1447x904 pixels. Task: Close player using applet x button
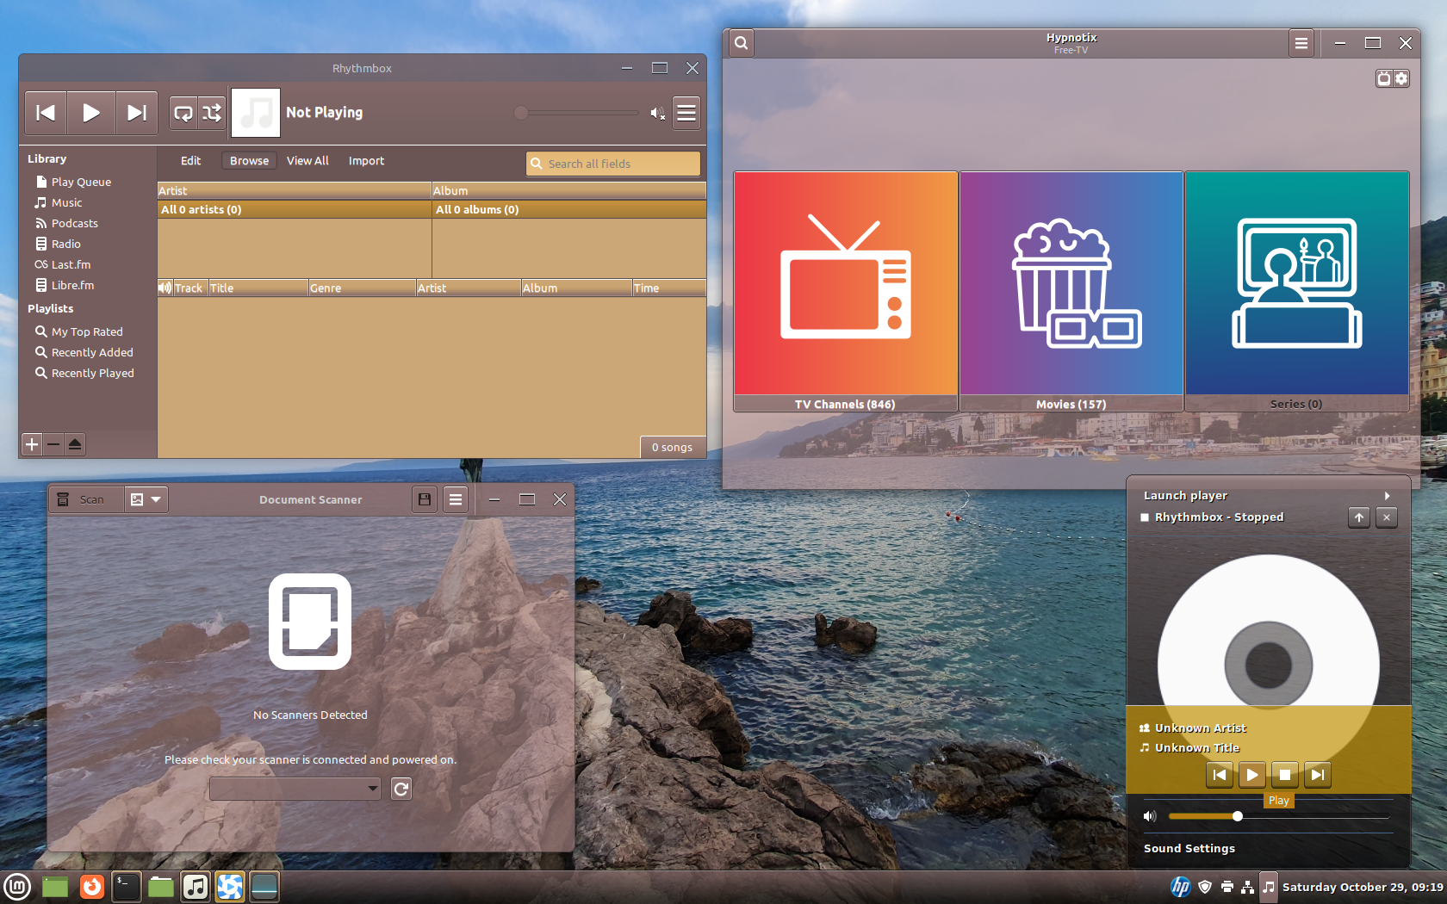coord(1387,517)
